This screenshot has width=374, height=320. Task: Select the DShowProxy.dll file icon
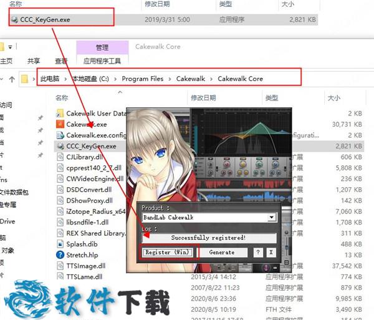(x=60, y=200)
